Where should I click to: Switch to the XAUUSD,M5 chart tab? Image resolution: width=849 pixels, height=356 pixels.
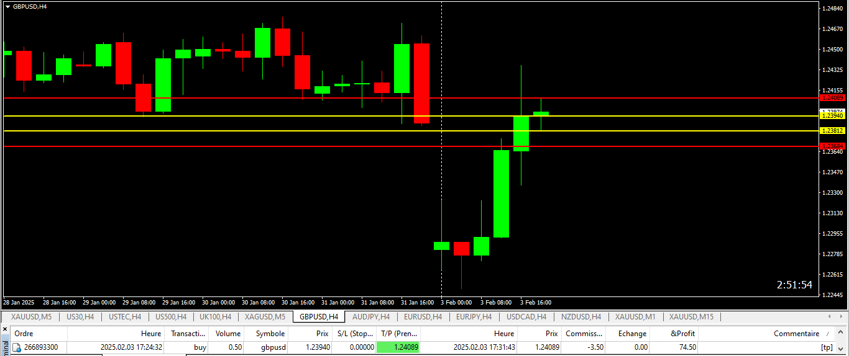point(31,317)
